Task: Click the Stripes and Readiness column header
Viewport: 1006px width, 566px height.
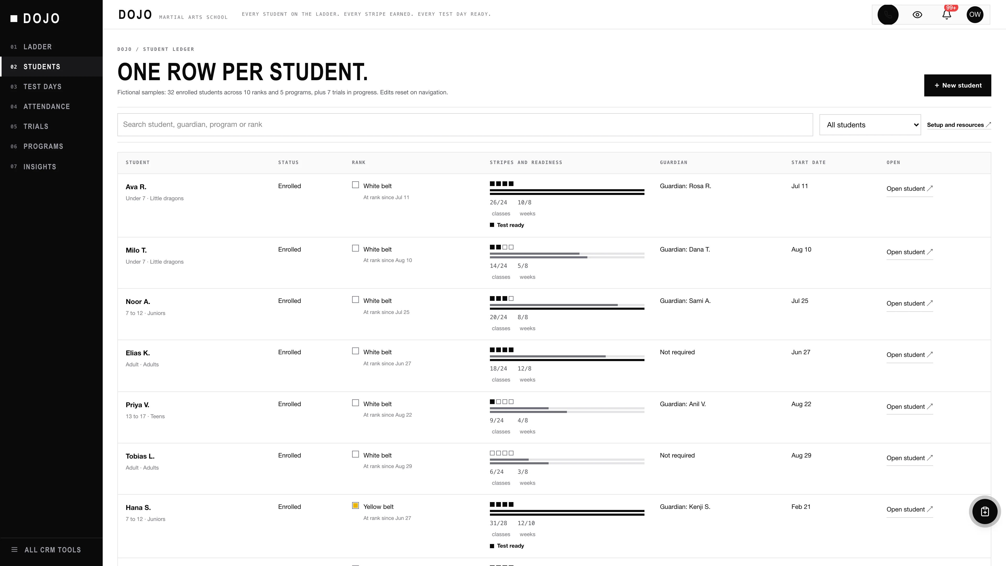Action: (x=526, y=162)
